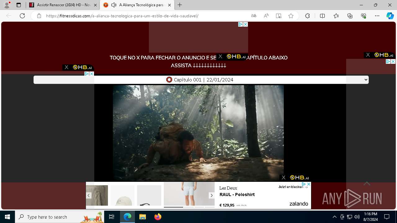
Task: Open the translate page icon
Action: [x=254, y=16]
